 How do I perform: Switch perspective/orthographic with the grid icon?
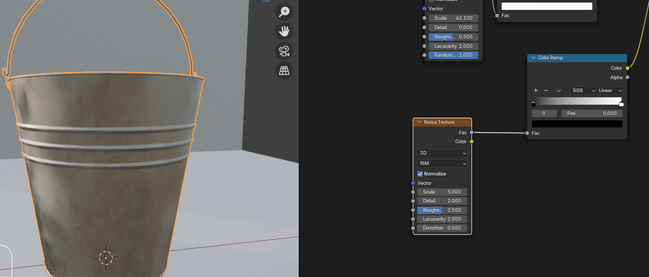(284, 70)
